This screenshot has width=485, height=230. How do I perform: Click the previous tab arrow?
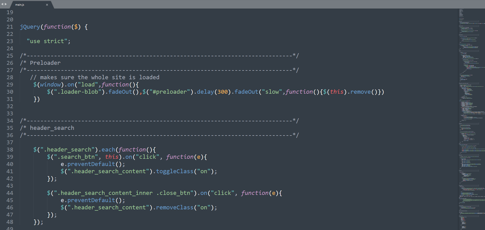coord(2,4)
